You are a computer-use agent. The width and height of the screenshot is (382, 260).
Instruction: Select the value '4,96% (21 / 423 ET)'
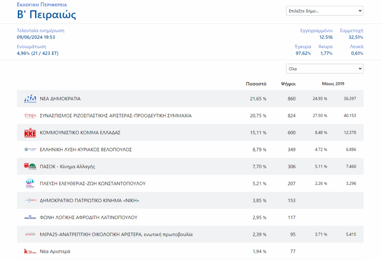point(38,53)
